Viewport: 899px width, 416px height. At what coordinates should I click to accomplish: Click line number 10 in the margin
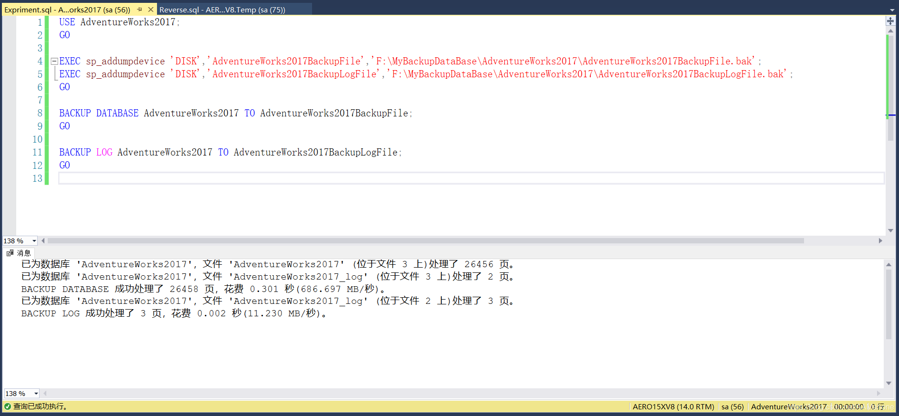(x=37, y=139)
